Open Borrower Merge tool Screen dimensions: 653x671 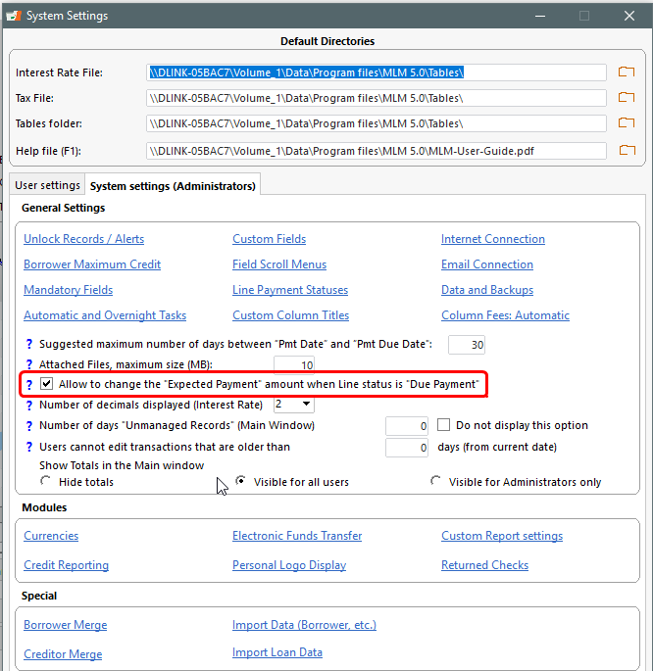point(66,625)
